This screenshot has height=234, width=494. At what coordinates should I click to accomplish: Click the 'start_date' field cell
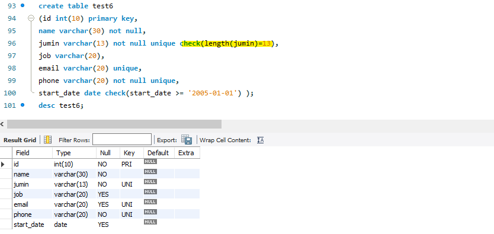pos(33,225)
